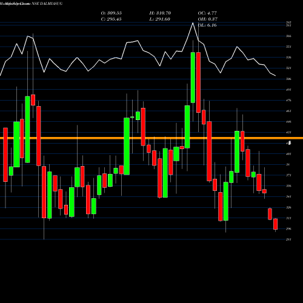Click the 356 price axis label
The image size is (303, 303).
click(x=288, y=186)
